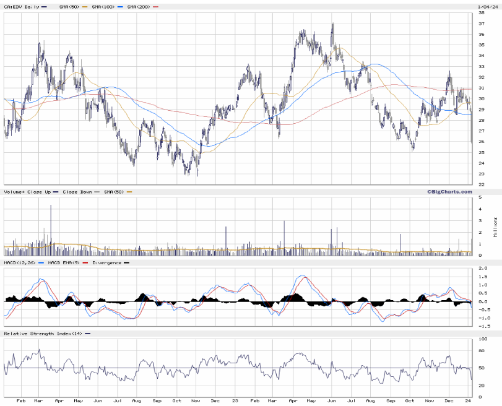Screen dimensions: 502x406
Task: Click the BigCharts.com copyright watermark
Action: point(449,192)
